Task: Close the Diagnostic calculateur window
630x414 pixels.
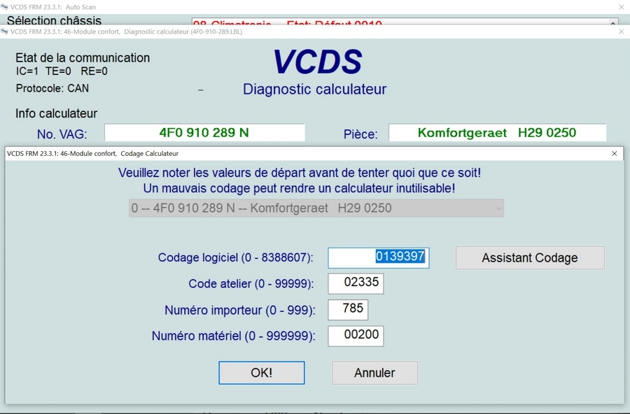Action: (621, 31)
